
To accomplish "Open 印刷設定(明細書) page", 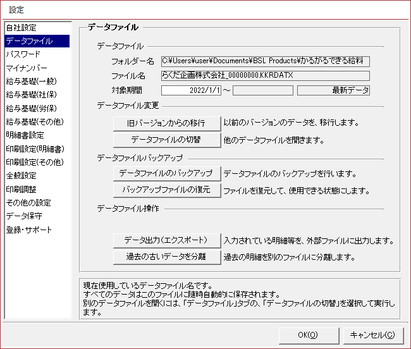I will click(x=37, y=149).
